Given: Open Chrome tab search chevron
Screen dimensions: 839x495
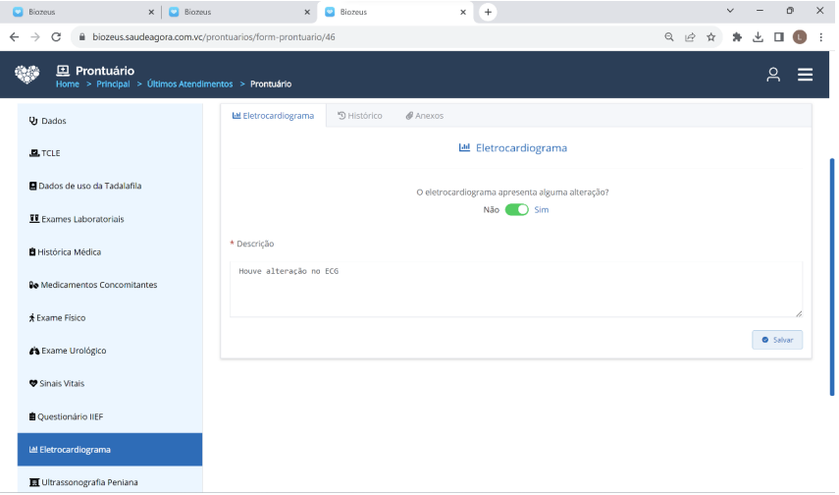Looking at the screenshot, I should point(730,11).
